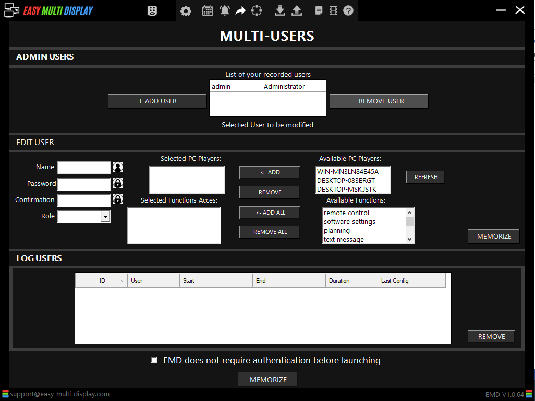
Task: Open the remote control icon in title bar
Action: click(152, 11)
